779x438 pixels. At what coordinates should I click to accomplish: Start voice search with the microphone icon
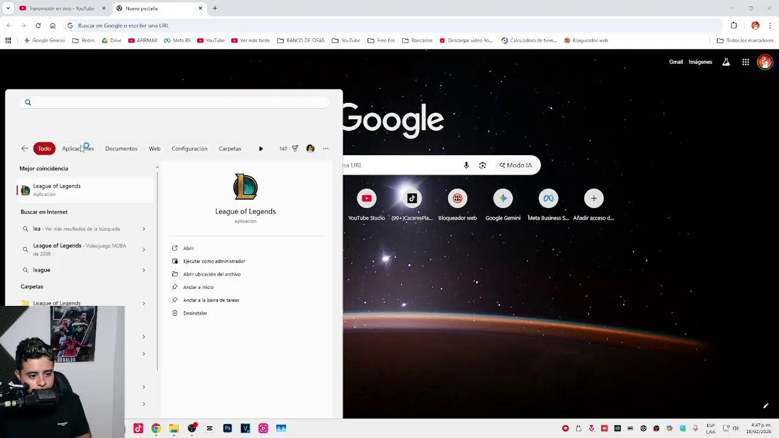point(466,165)
